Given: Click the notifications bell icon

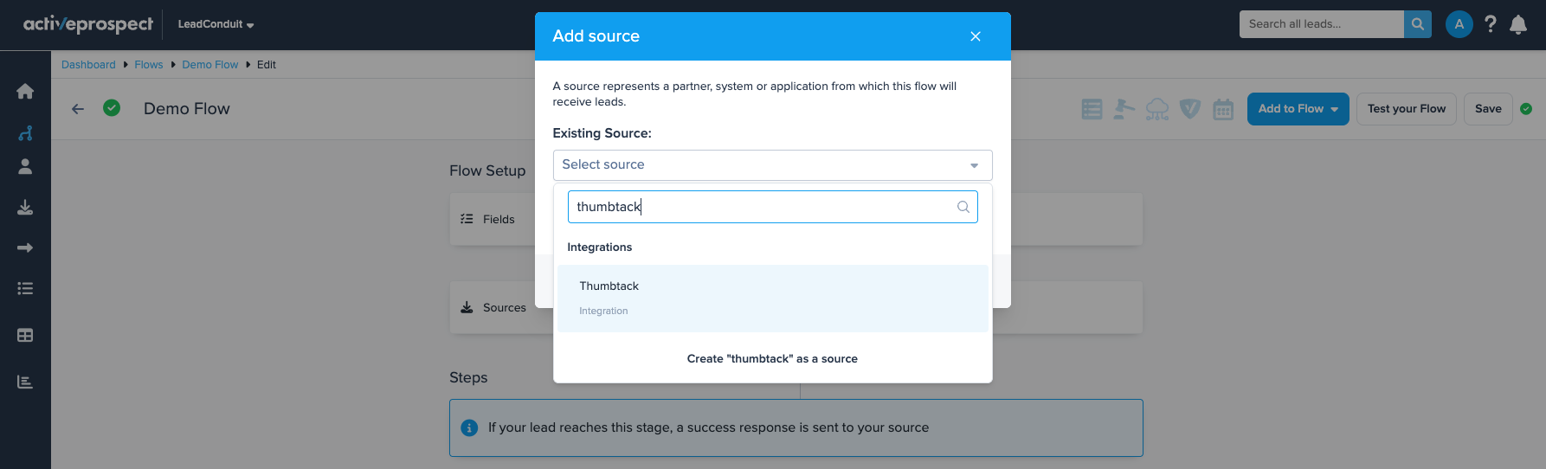Looking at the screenshot, I should (1517, 25).
